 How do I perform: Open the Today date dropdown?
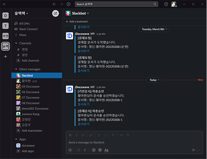point(154,80)
